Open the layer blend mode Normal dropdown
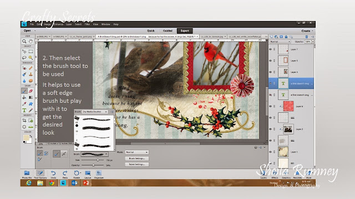Image resolution: width=355 pixels, height=199 pixels. [x=280, y=42]
